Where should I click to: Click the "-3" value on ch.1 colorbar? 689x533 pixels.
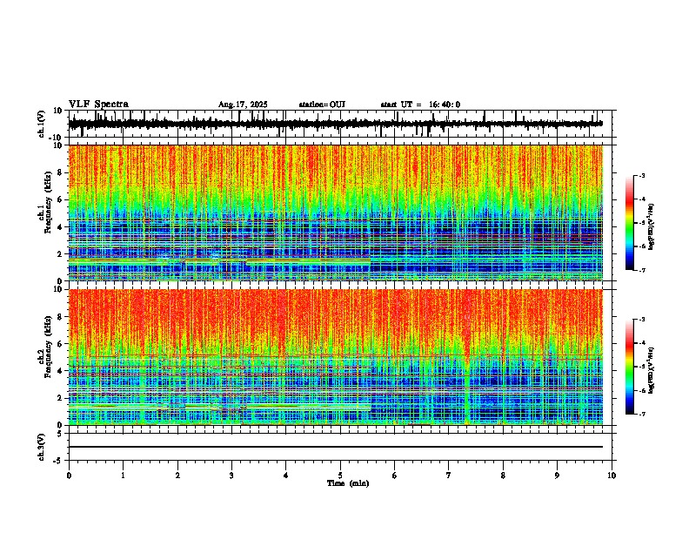pos(641,176)
